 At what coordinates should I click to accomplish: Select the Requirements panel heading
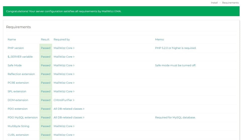(18, 27)
